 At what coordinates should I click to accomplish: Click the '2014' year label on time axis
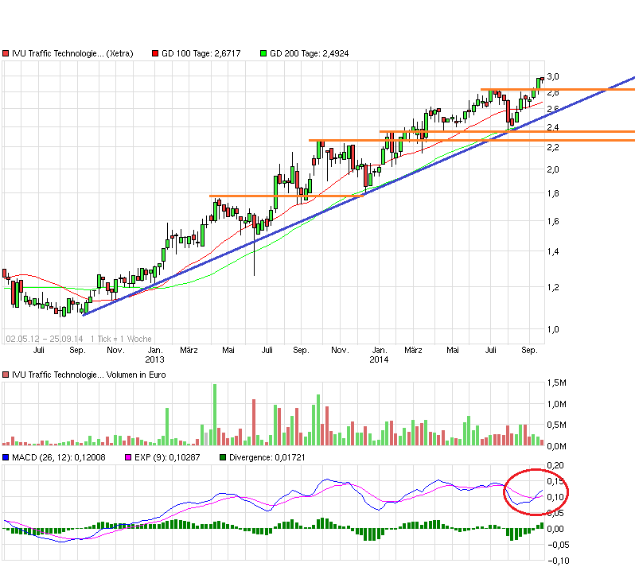click(379, 359)
